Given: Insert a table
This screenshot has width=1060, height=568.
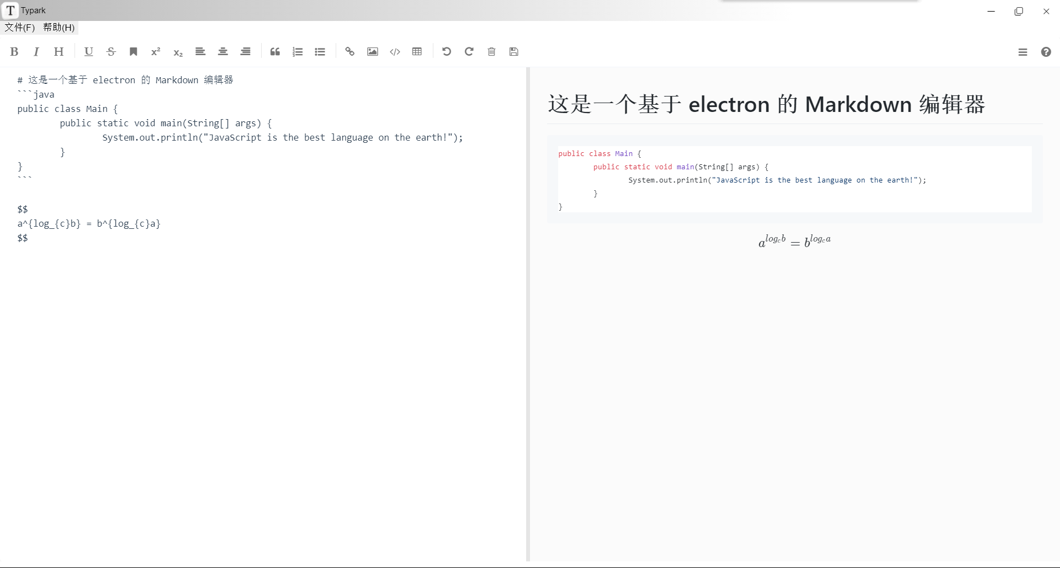Looking at the screenshot, I should coord(417,52).
